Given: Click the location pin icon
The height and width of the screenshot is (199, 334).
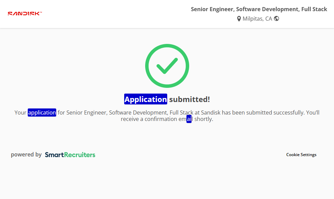Looking at the screenshot, I should point(239,19).
